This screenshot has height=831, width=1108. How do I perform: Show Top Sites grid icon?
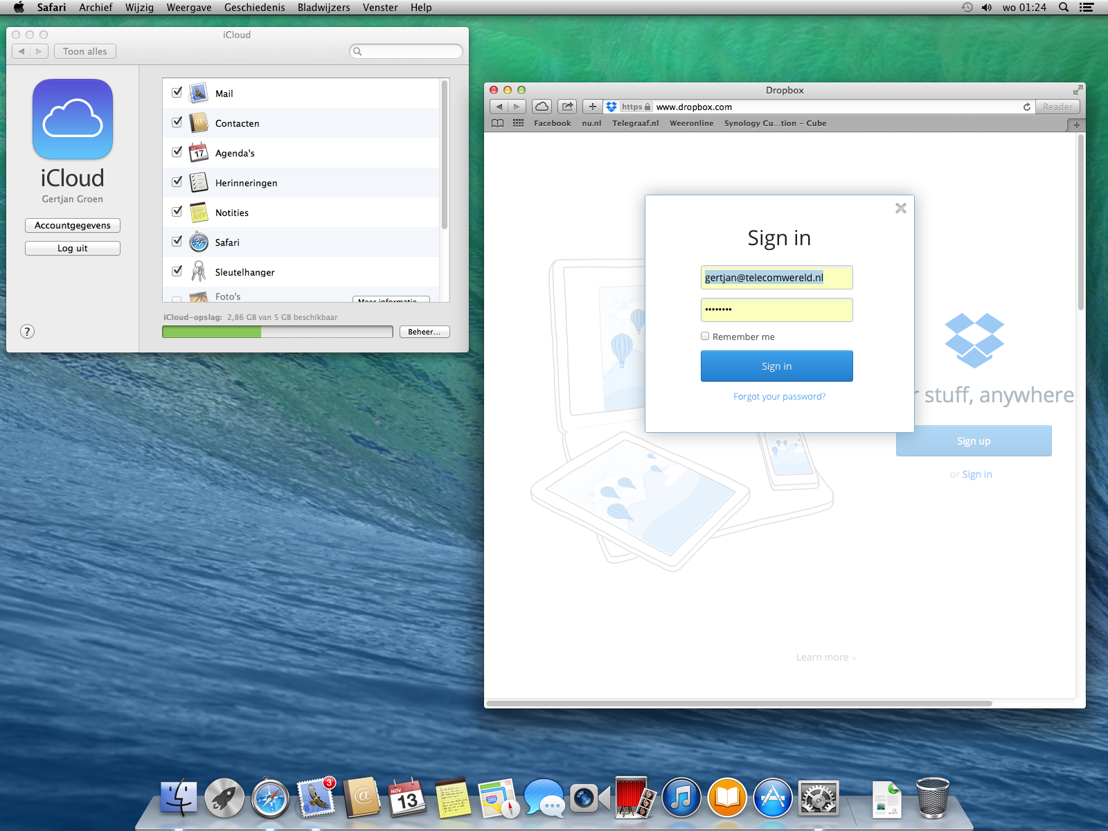pyautogui.click(x=518, y=123)
